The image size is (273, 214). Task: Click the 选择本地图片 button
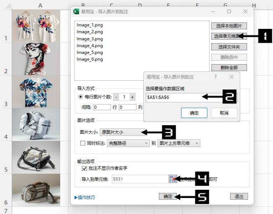point(229,26)
